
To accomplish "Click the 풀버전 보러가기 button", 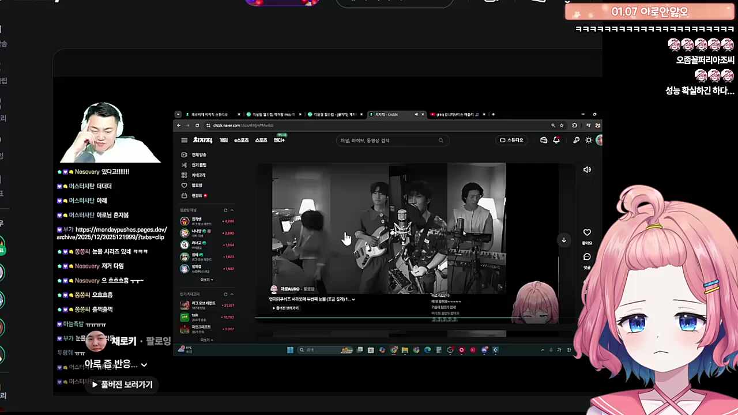I will [122, 384].
